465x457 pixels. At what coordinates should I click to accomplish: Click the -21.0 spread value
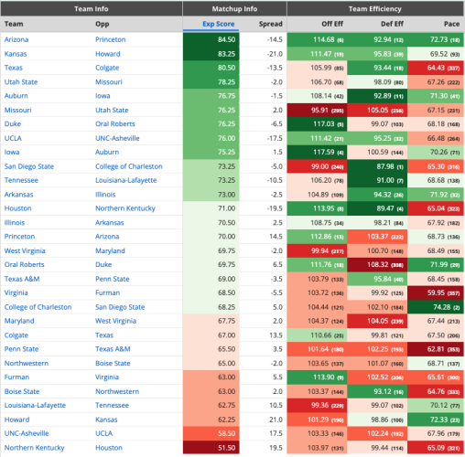tap(275, 54)
